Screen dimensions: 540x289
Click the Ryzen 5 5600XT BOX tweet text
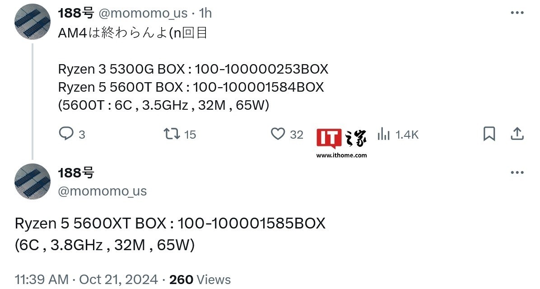click(170, 234)
